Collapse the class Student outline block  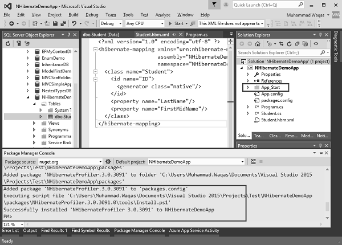click(x=95, y=71)
